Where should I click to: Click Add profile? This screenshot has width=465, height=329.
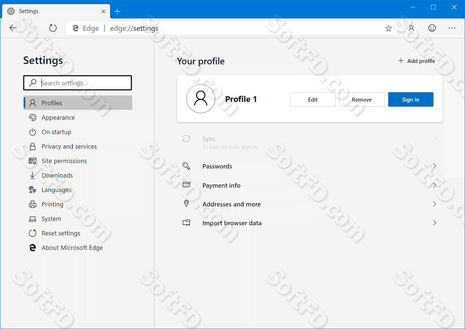(x=417, y=61)
